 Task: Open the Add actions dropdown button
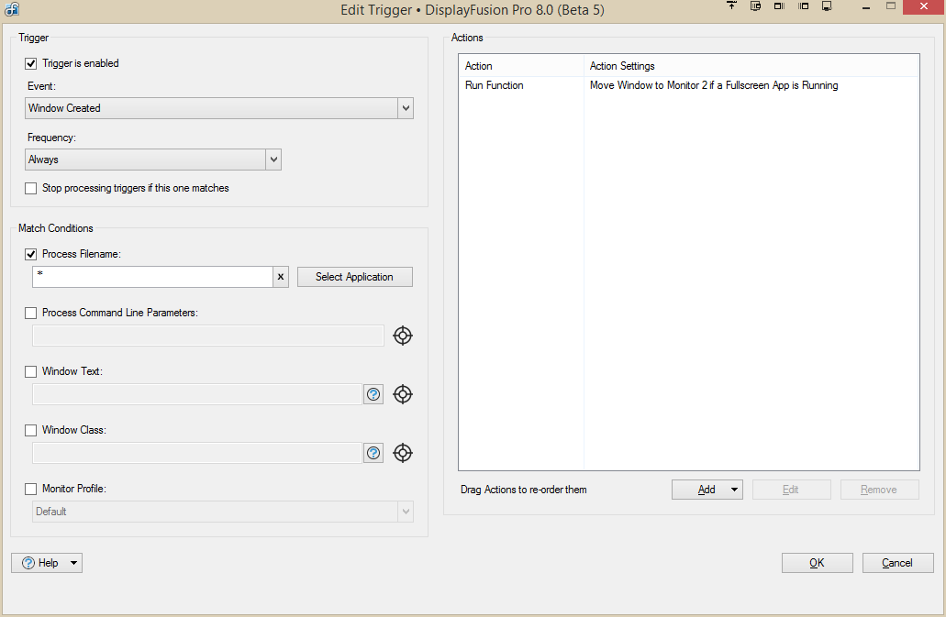707,490
